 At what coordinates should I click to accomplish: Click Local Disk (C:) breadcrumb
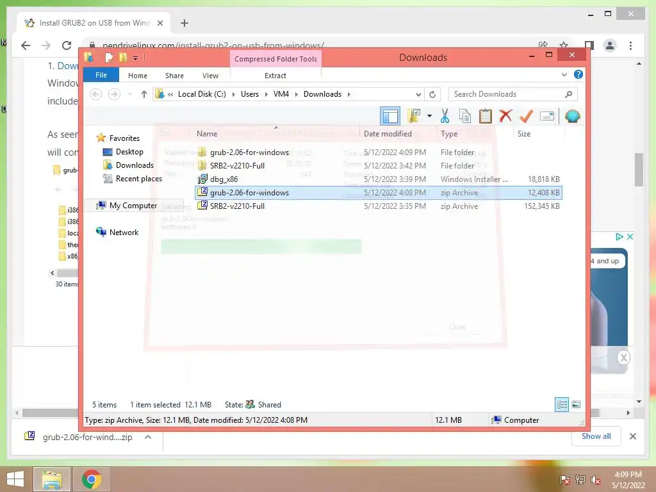pyautogui.click(x=202, y=94)
